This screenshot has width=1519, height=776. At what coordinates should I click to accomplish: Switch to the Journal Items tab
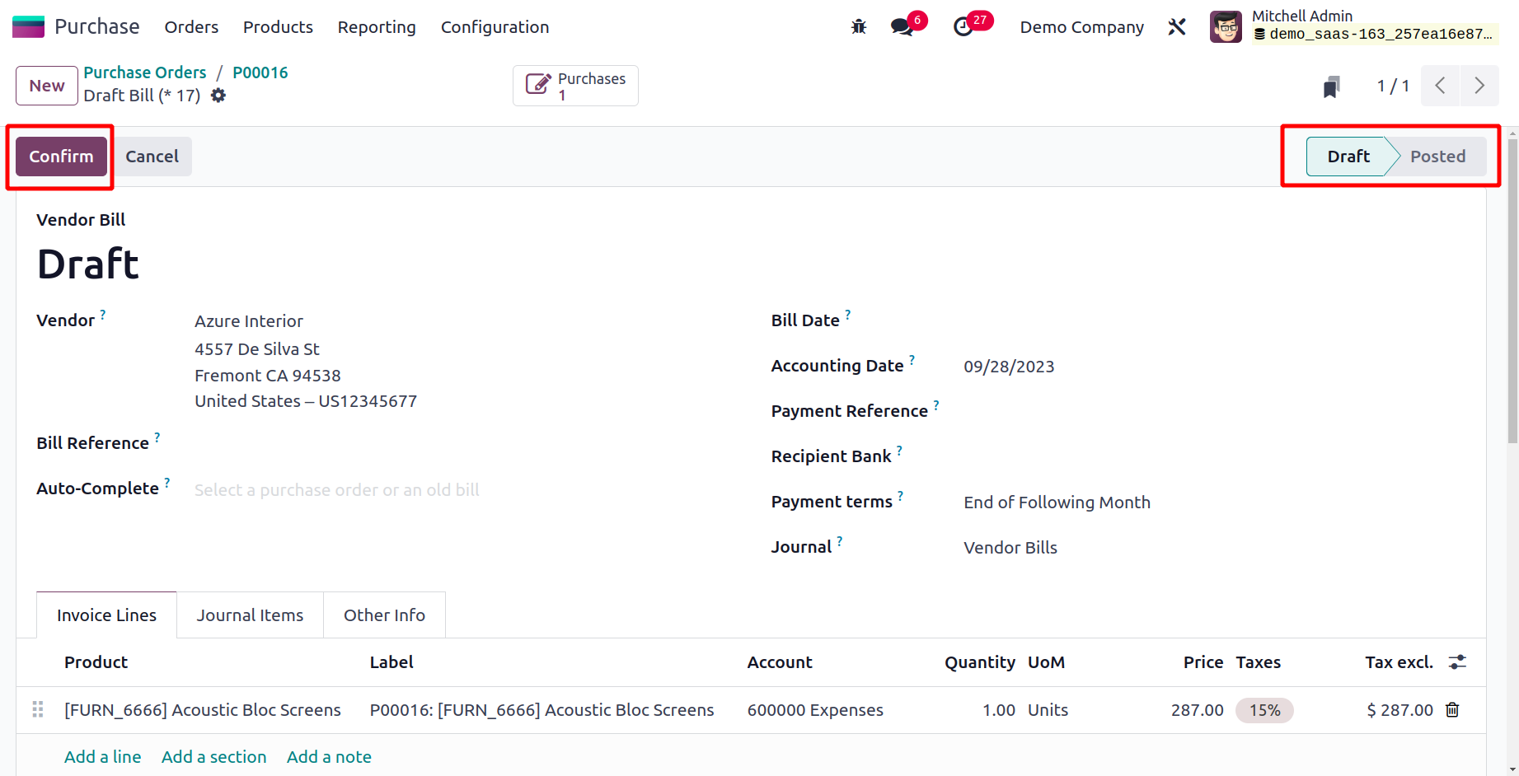pos(250,615)
